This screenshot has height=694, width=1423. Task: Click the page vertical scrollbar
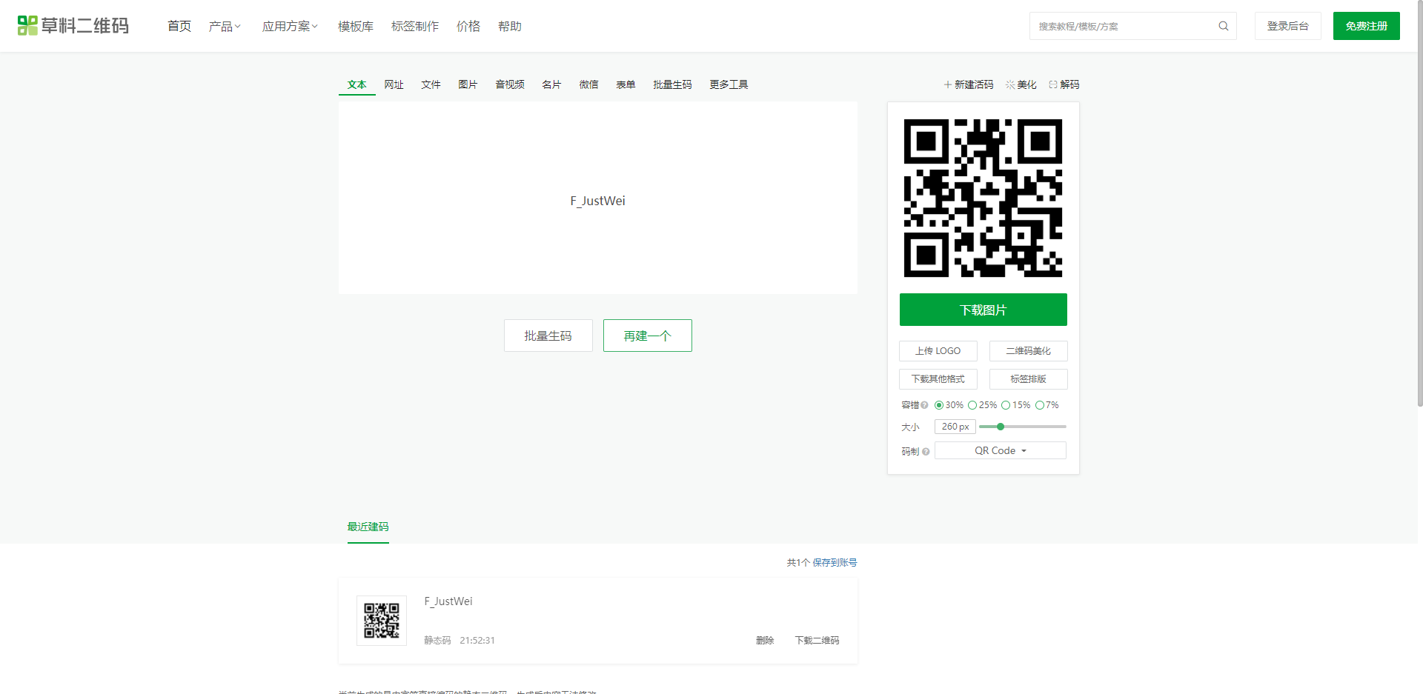[x=1420, y=204]
